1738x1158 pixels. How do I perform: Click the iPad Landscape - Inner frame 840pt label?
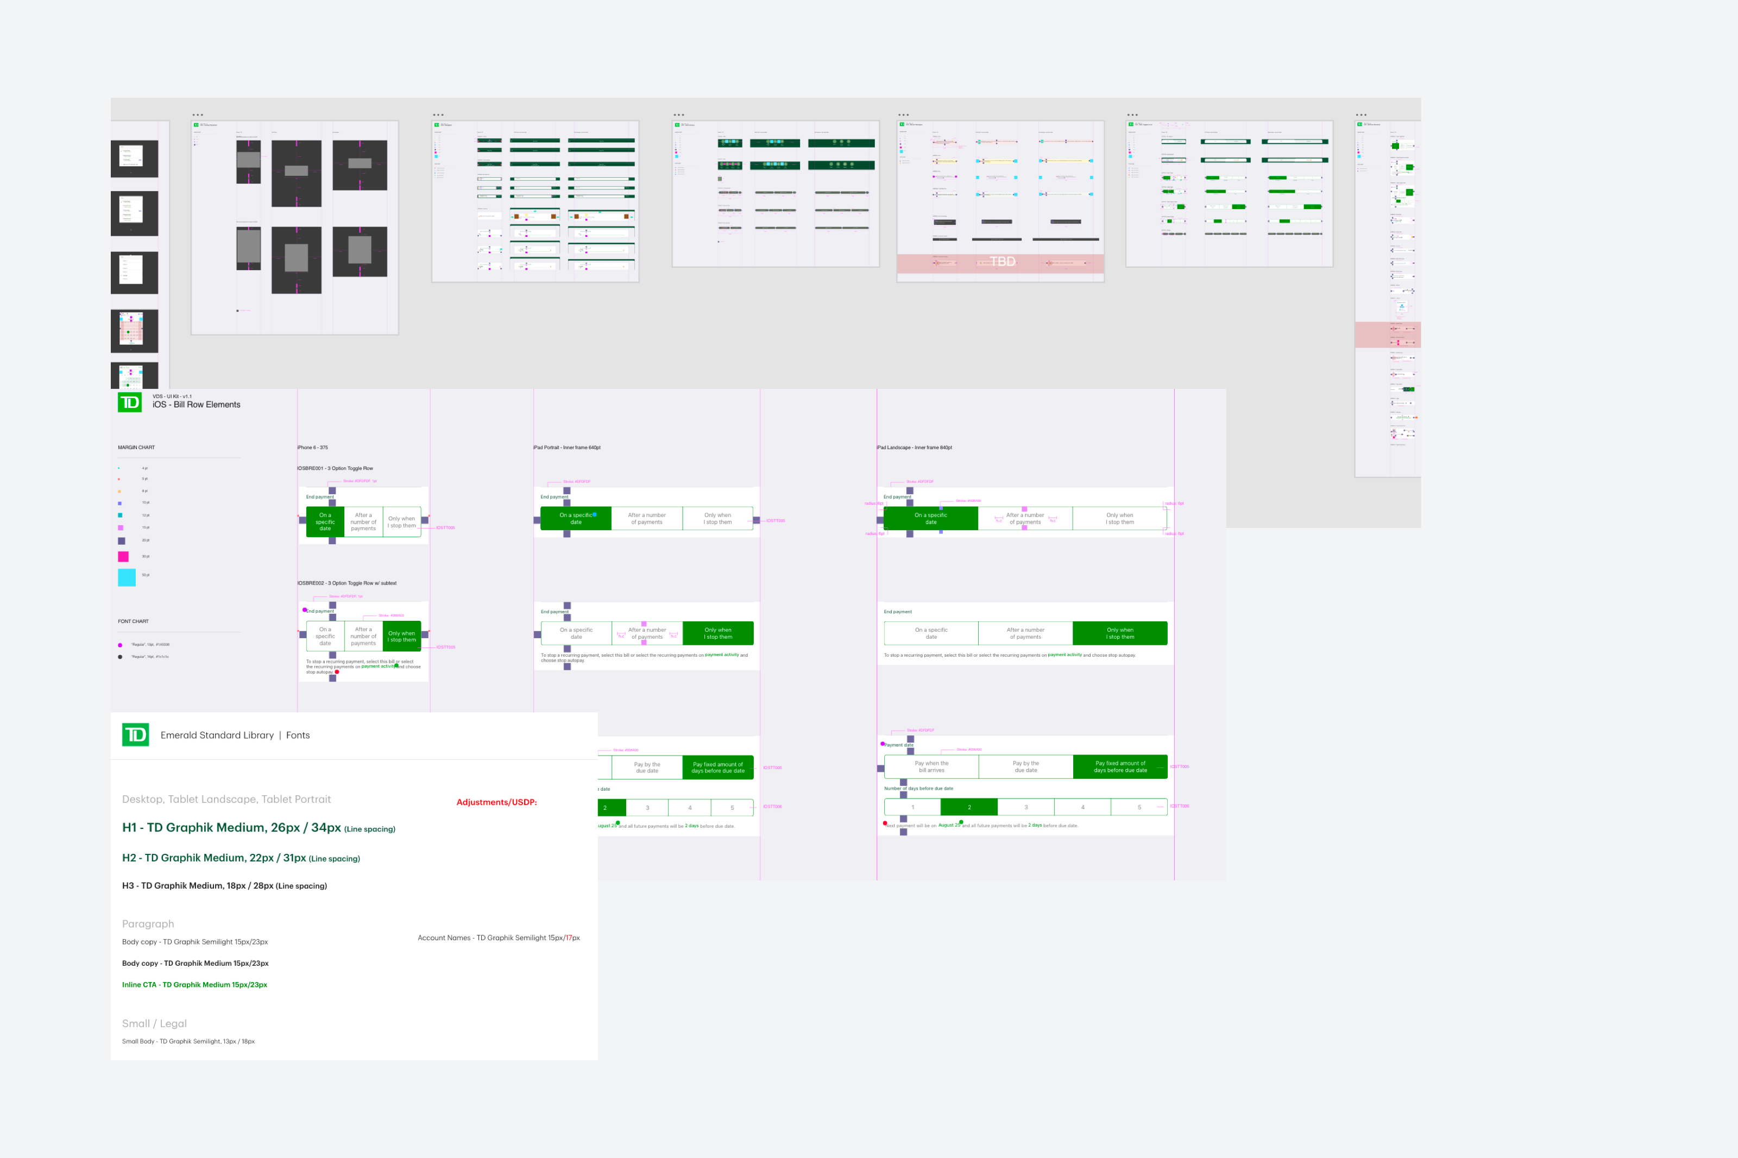[914, 448]
